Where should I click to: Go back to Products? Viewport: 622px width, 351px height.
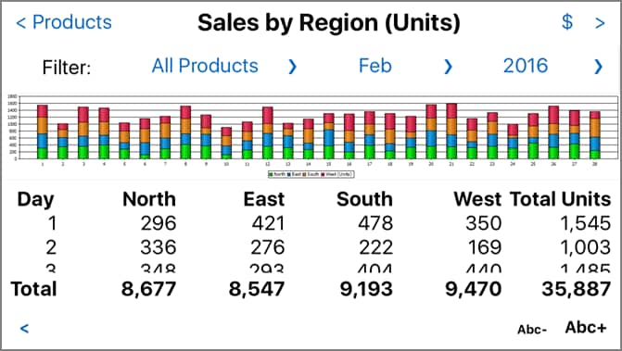tap(64, 22)
